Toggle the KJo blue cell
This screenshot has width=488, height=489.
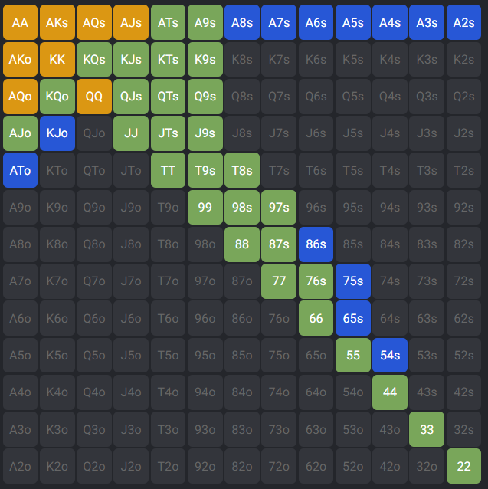pyautogui.click(x=57, y=133)
